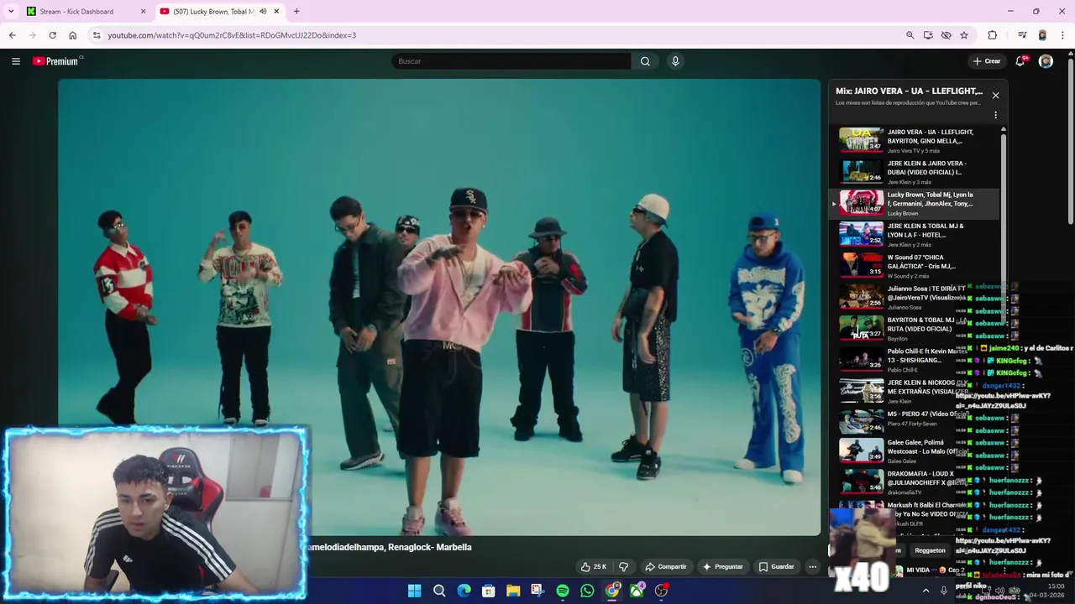Play DRAKOMAFIA - LOUD X item
Screen dimensions: 1075x604
[915, 482]
